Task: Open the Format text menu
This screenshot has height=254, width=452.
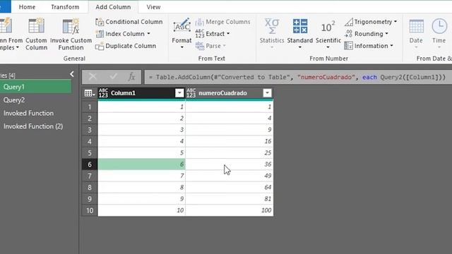Action: (x=182, y=34)
